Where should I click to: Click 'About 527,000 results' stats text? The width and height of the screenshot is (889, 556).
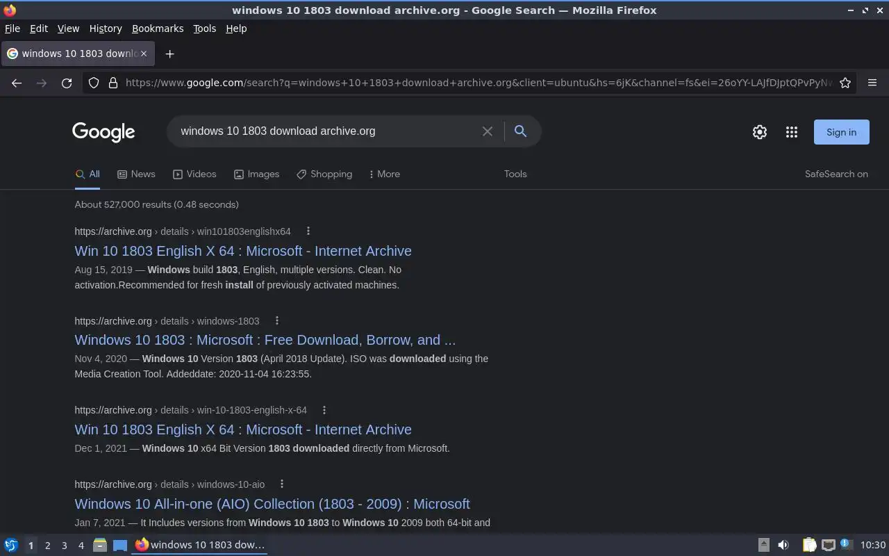click(156, 204)
